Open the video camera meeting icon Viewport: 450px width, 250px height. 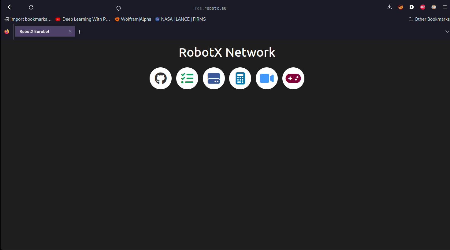266,78
